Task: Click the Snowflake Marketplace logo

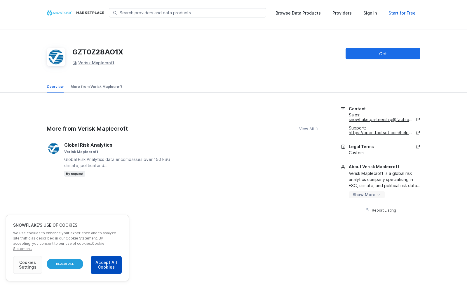Action: click(75, 13)
